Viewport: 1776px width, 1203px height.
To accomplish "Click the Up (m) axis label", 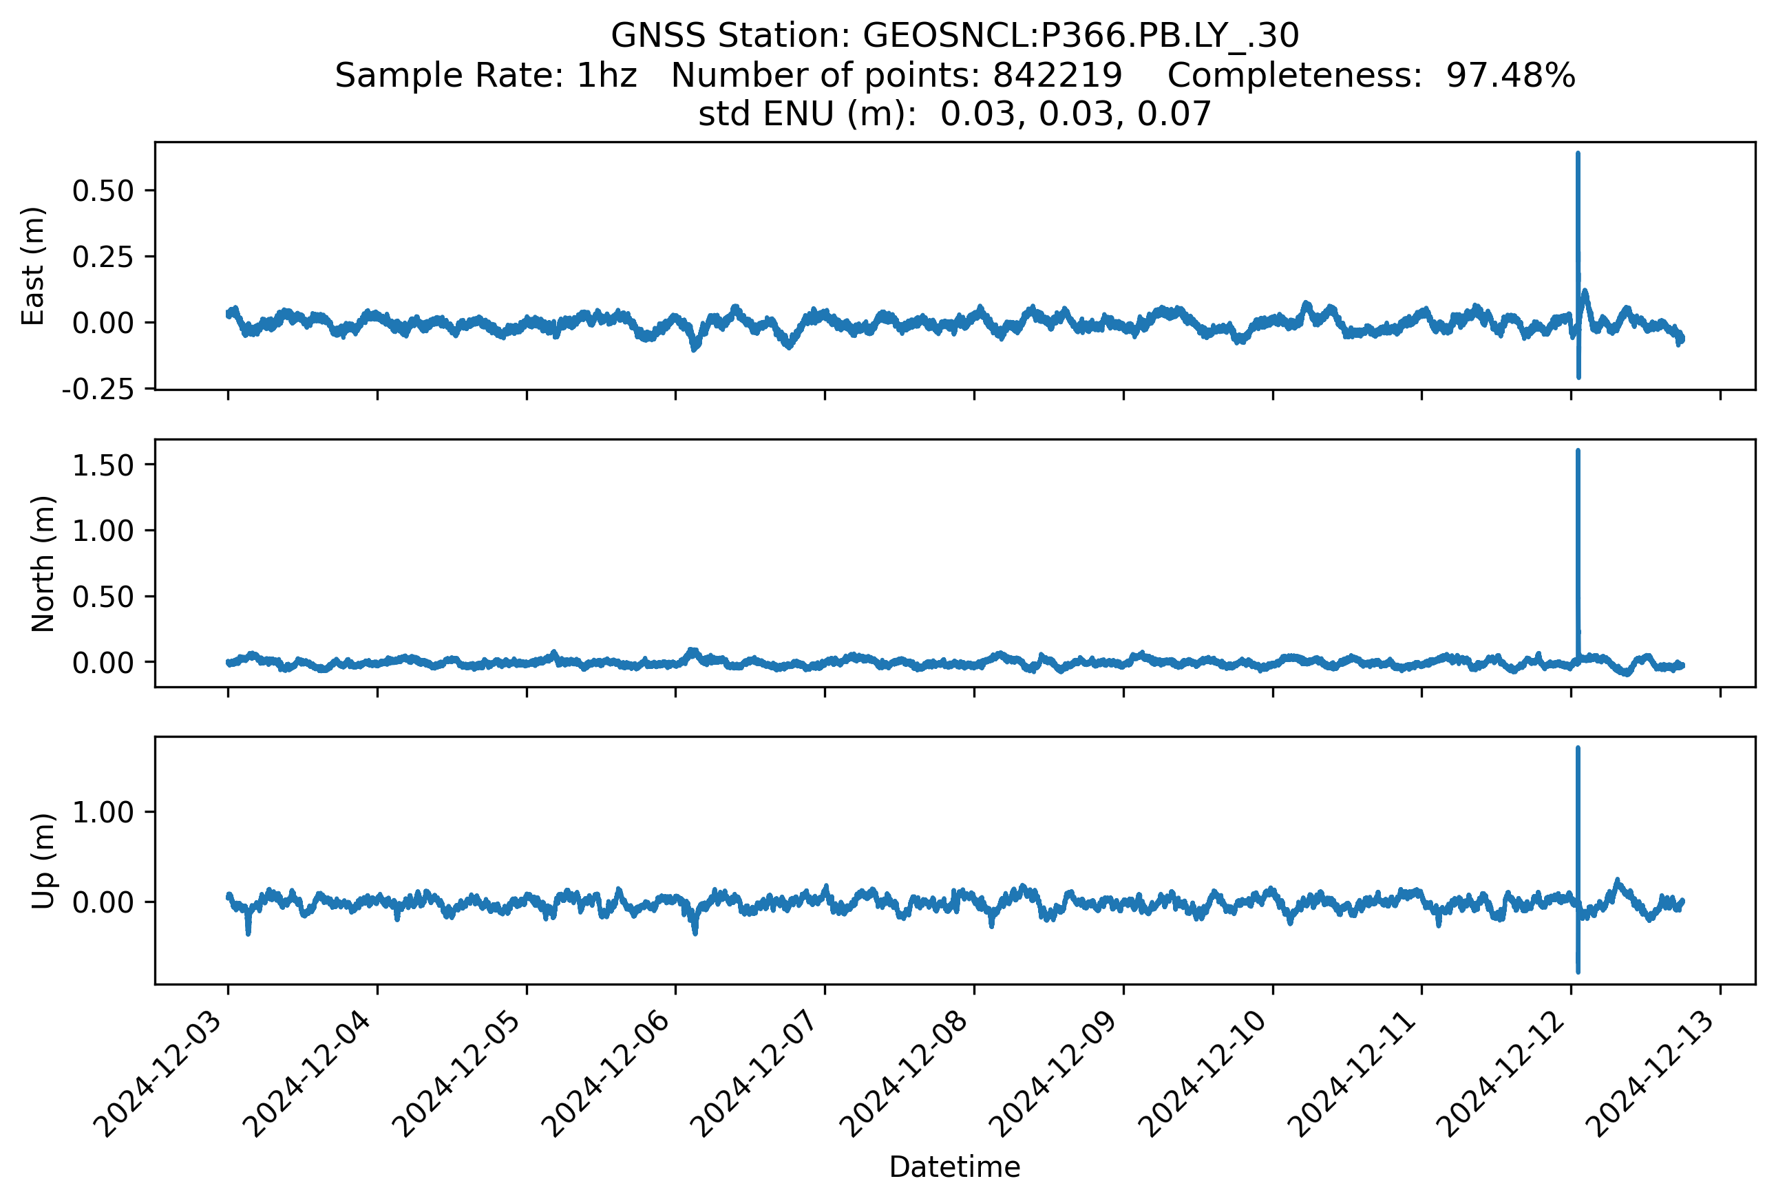I will pos(43,861).
